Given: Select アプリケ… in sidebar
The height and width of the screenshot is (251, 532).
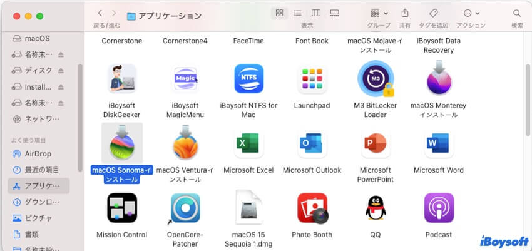Looking at the screenshot, I should coord(38,186).
